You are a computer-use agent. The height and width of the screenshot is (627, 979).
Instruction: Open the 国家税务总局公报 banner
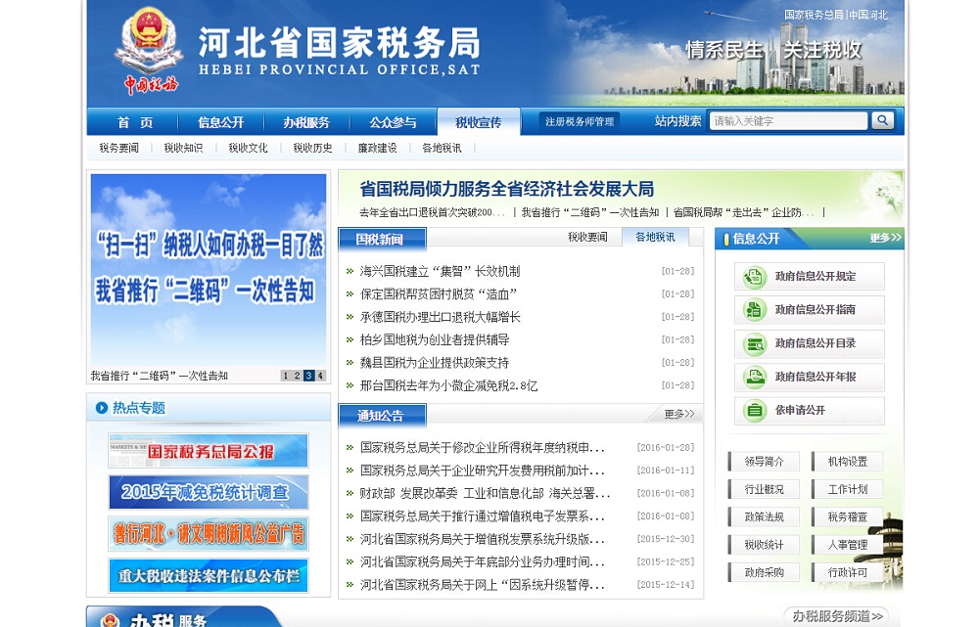tap(209, 450)
